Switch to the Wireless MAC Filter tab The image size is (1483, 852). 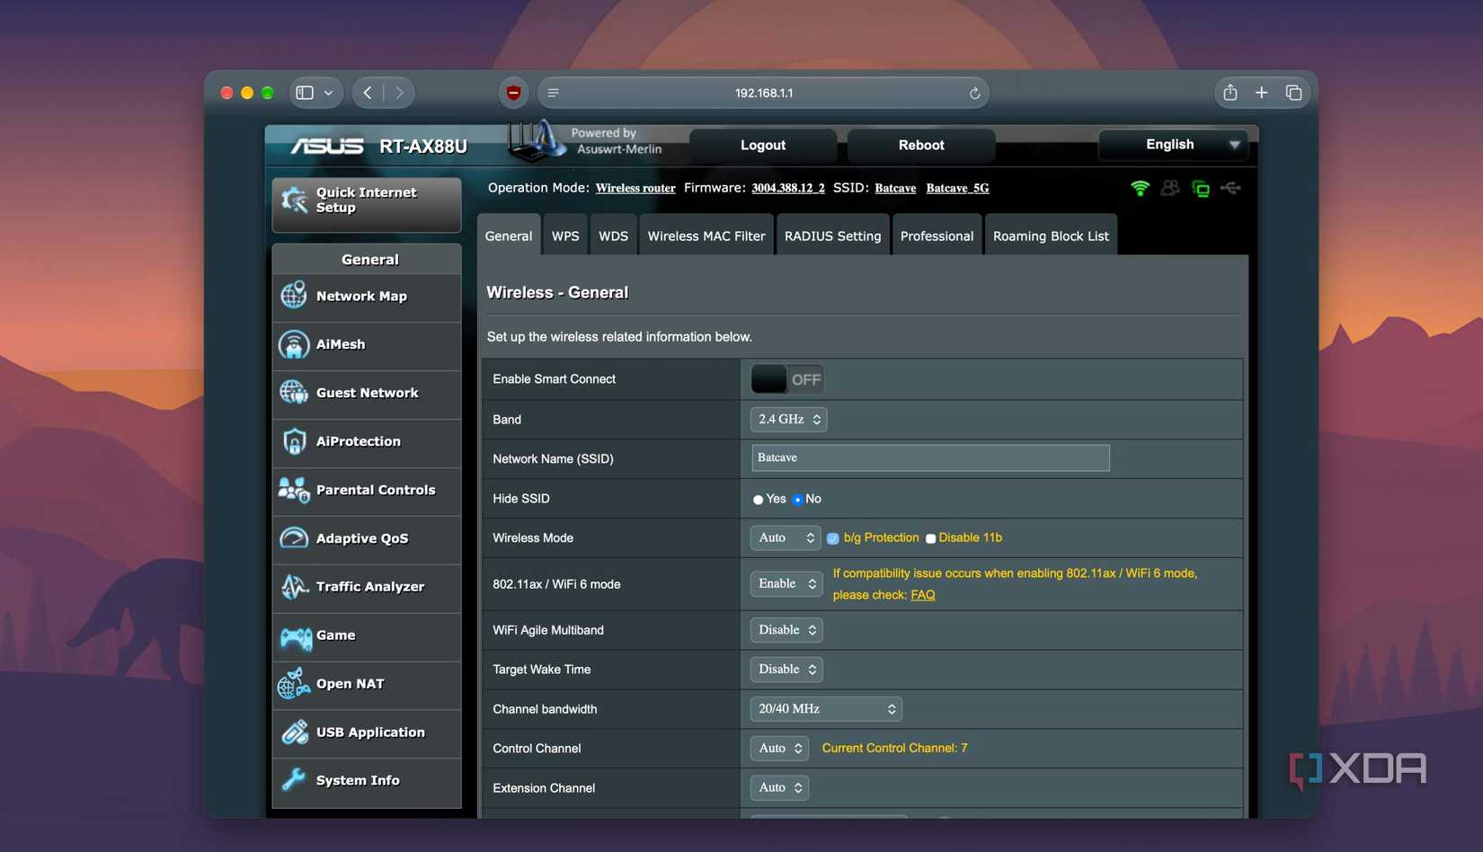pos(706,235)
